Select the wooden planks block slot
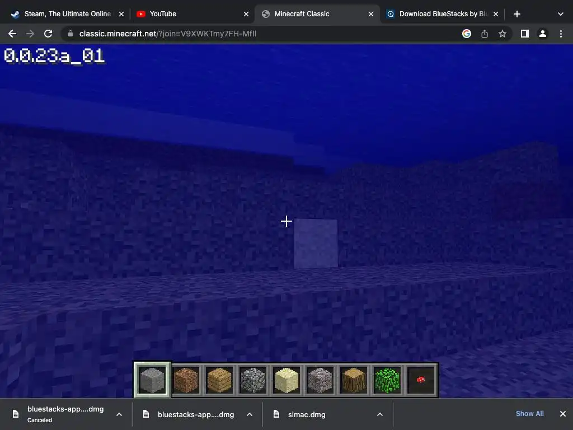 tap(219, 380)
